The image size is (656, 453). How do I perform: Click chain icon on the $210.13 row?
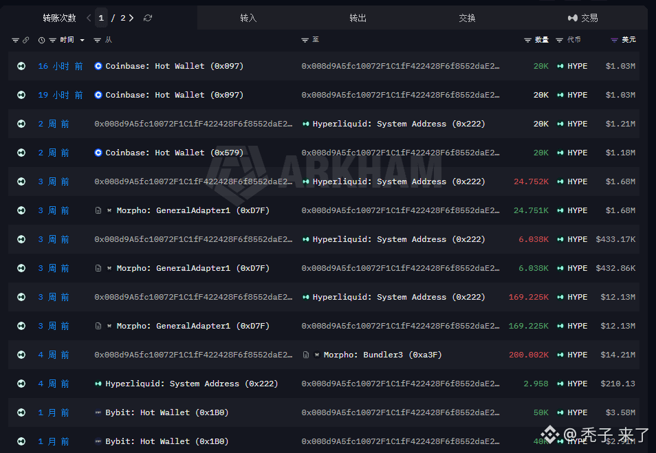point(21,384)
